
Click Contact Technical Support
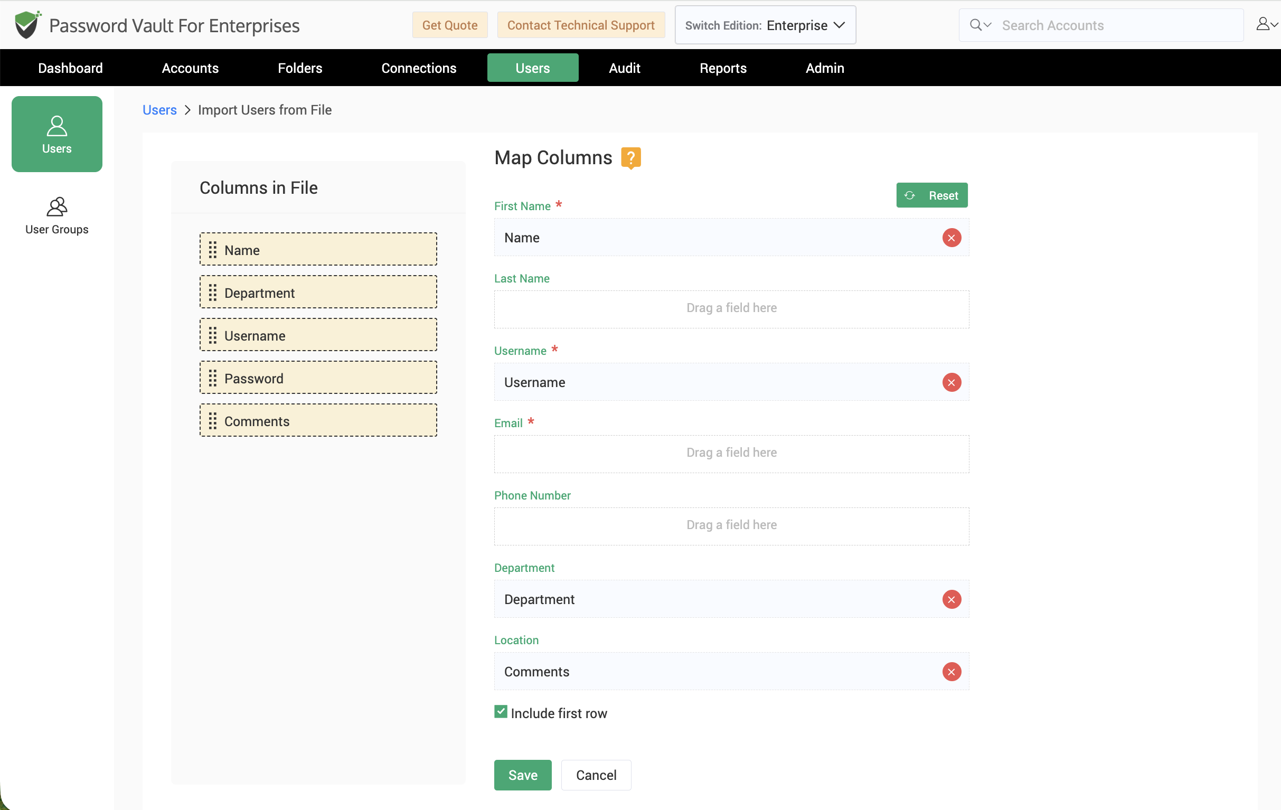pyautogui.click(x=581, y=25)
